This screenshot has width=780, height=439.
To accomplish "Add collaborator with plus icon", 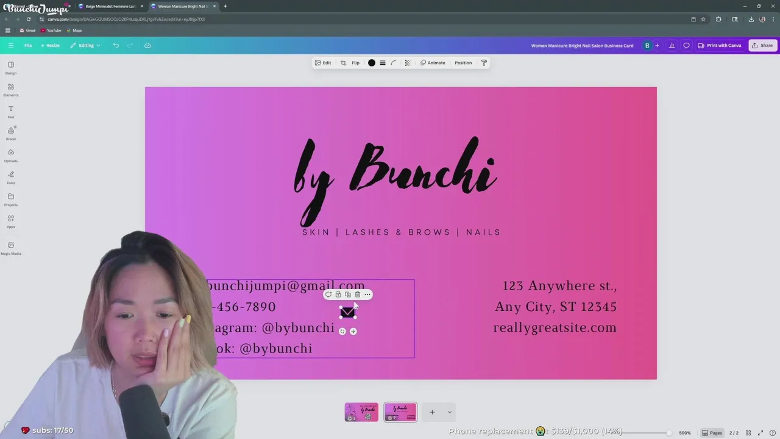I will (657, 45).
